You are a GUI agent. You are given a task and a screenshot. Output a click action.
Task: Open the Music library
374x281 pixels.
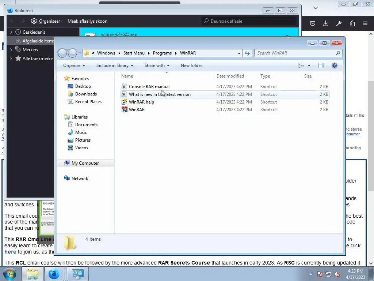tap(81, 132)
